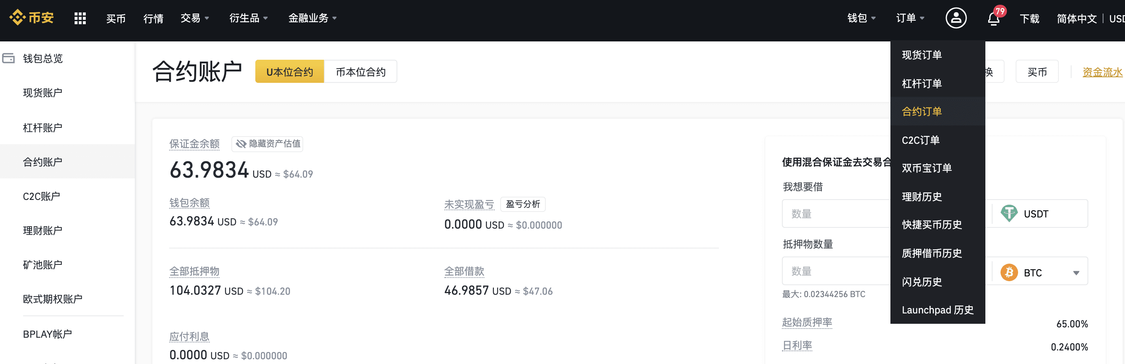Click 行情 in the top navigation
Viewport: 1125px width, 364px height.
pyautogui.click(x=153, y=19)
